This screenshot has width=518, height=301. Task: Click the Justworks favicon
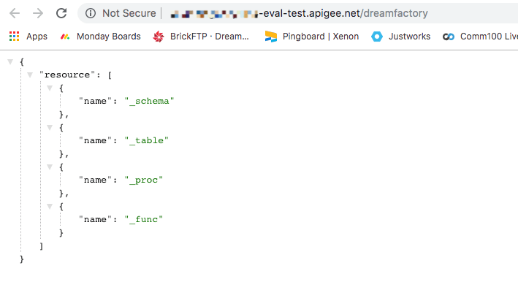(x=377, y=37)
